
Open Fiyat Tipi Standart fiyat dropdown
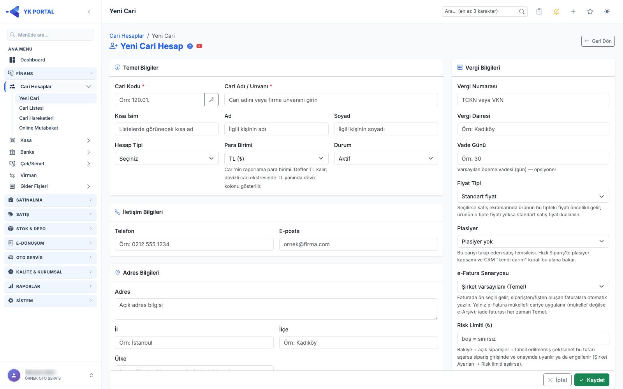click(533, 196)
